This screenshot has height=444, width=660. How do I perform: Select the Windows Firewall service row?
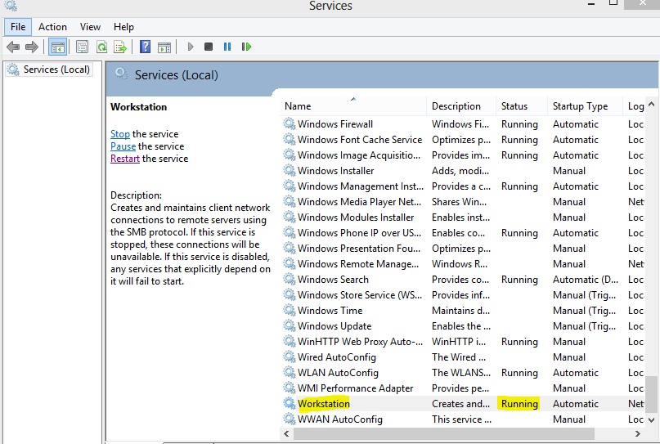(462, 123)
